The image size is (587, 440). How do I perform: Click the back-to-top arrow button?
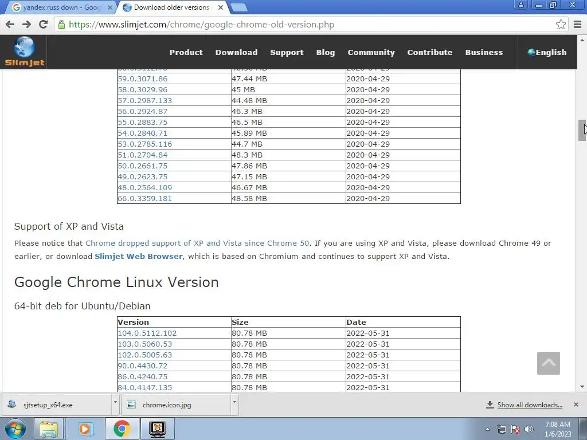[x=549, y=363]
